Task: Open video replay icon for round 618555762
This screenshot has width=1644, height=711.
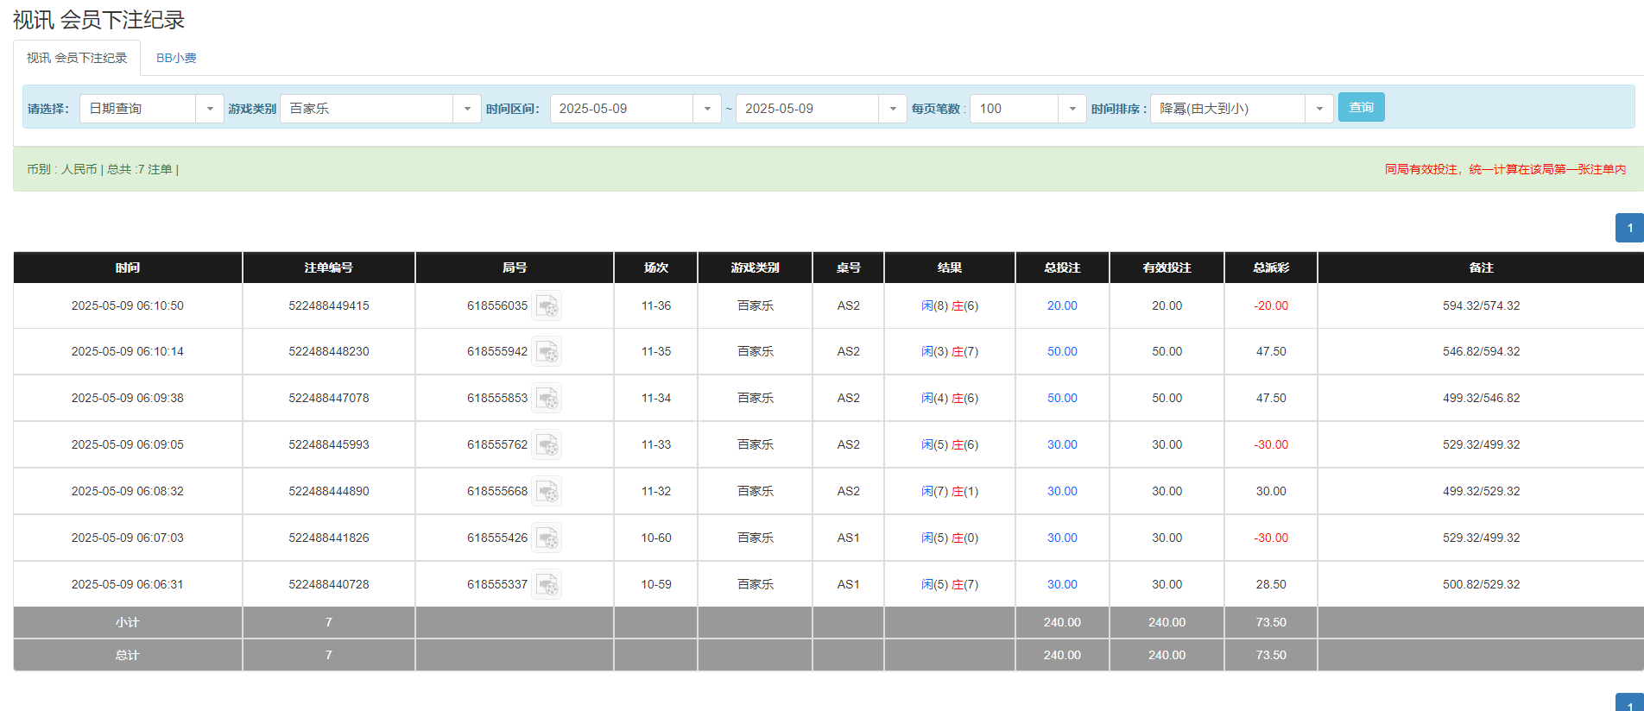Action: coord(547,445)
